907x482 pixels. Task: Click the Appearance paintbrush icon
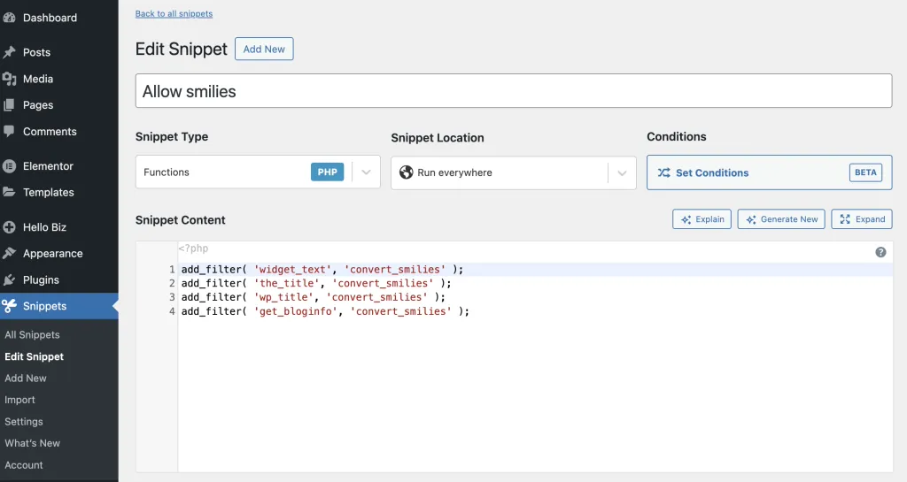point(9,253)
